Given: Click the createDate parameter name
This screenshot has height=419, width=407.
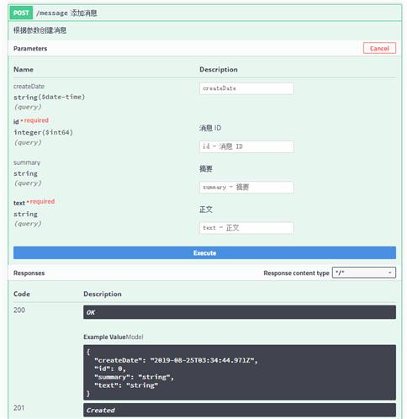Looking at the screenshot, I should click(x=29, y=87).
